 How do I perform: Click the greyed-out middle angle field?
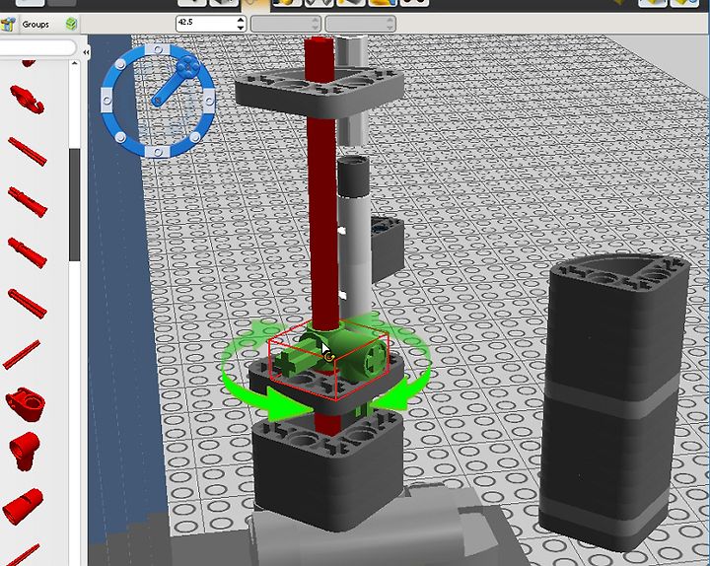[x=286, y=24]
